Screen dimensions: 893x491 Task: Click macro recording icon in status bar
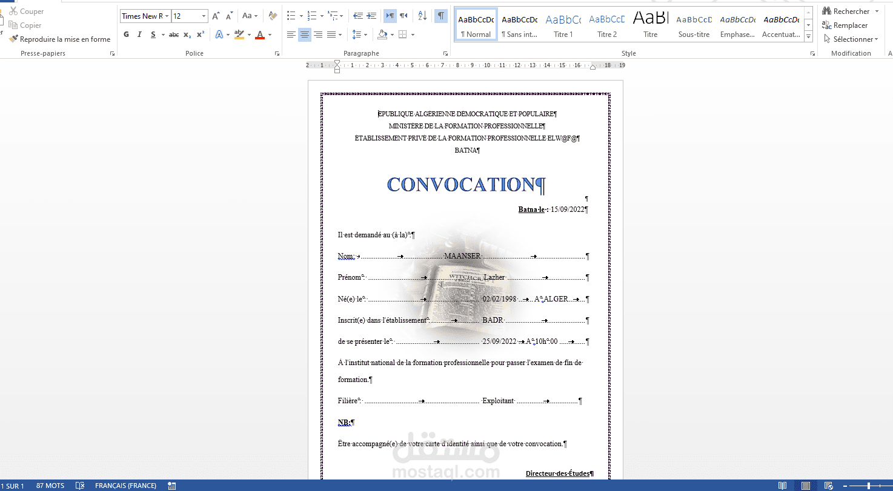coord(172,486)
